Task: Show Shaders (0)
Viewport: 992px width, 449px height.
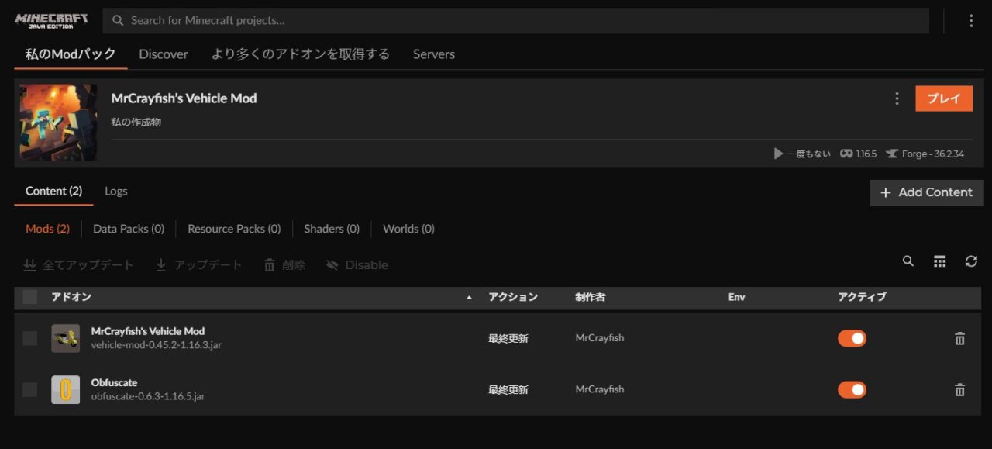Action: pyautogui.click(x=332, y=229)
